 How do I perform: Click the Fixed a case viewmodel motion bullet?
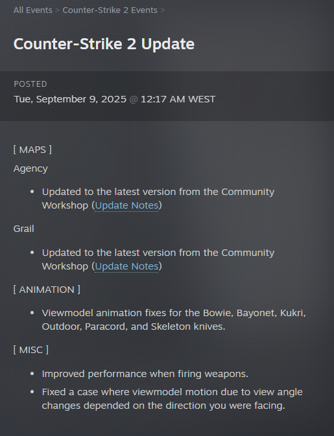(x=172, y=398)
